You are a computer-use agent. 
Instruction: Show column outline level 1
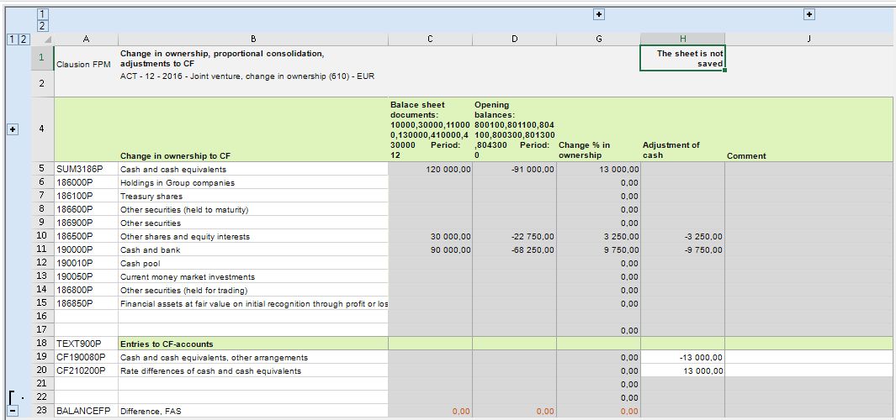tap(44, 14)
